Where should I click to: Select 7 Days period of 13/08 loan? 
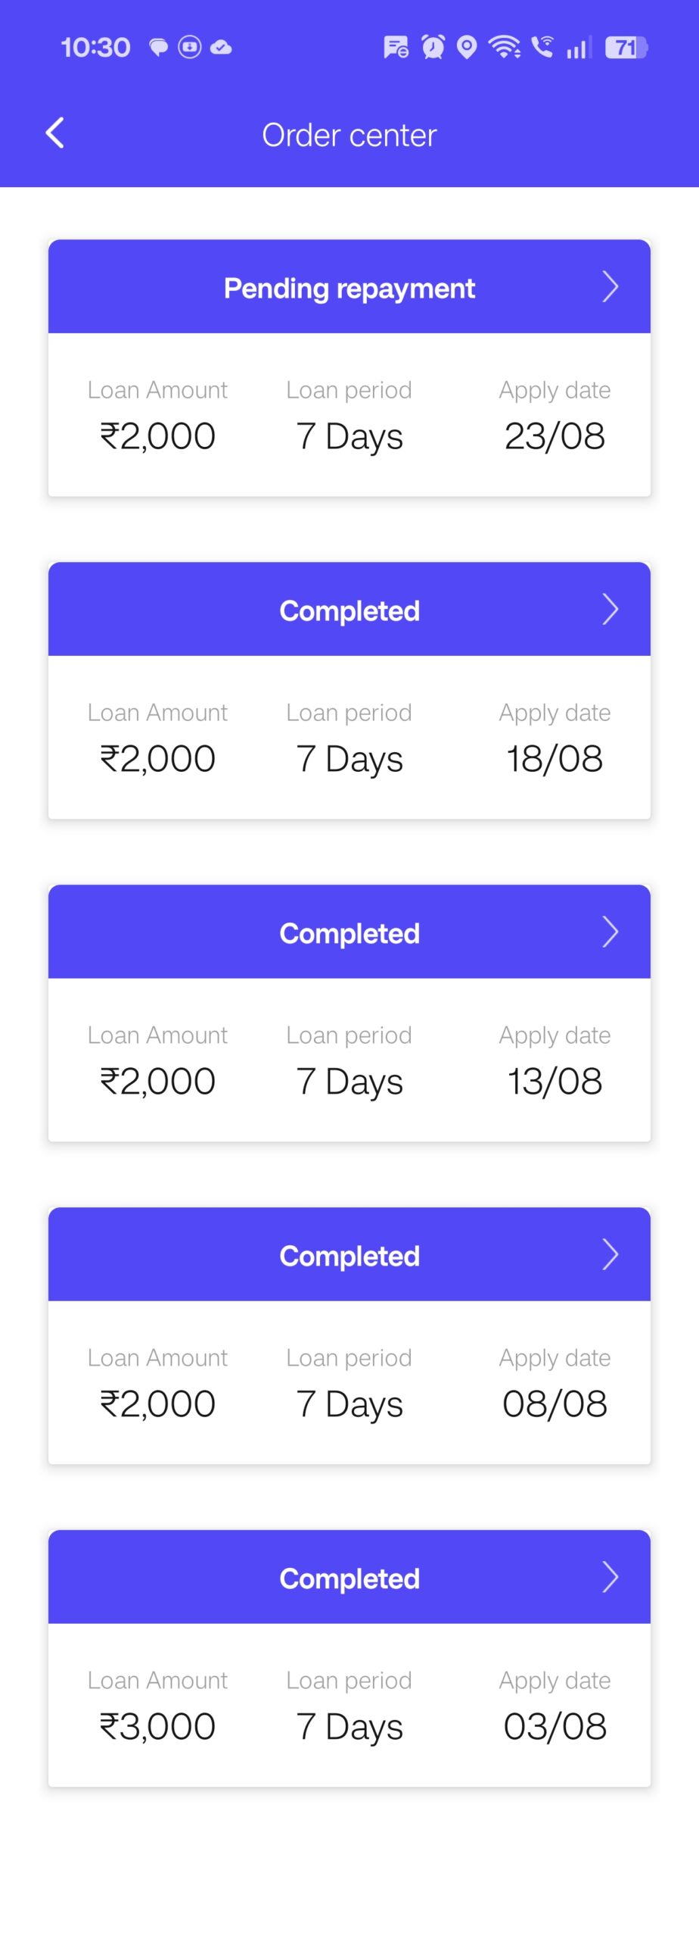349,1082
